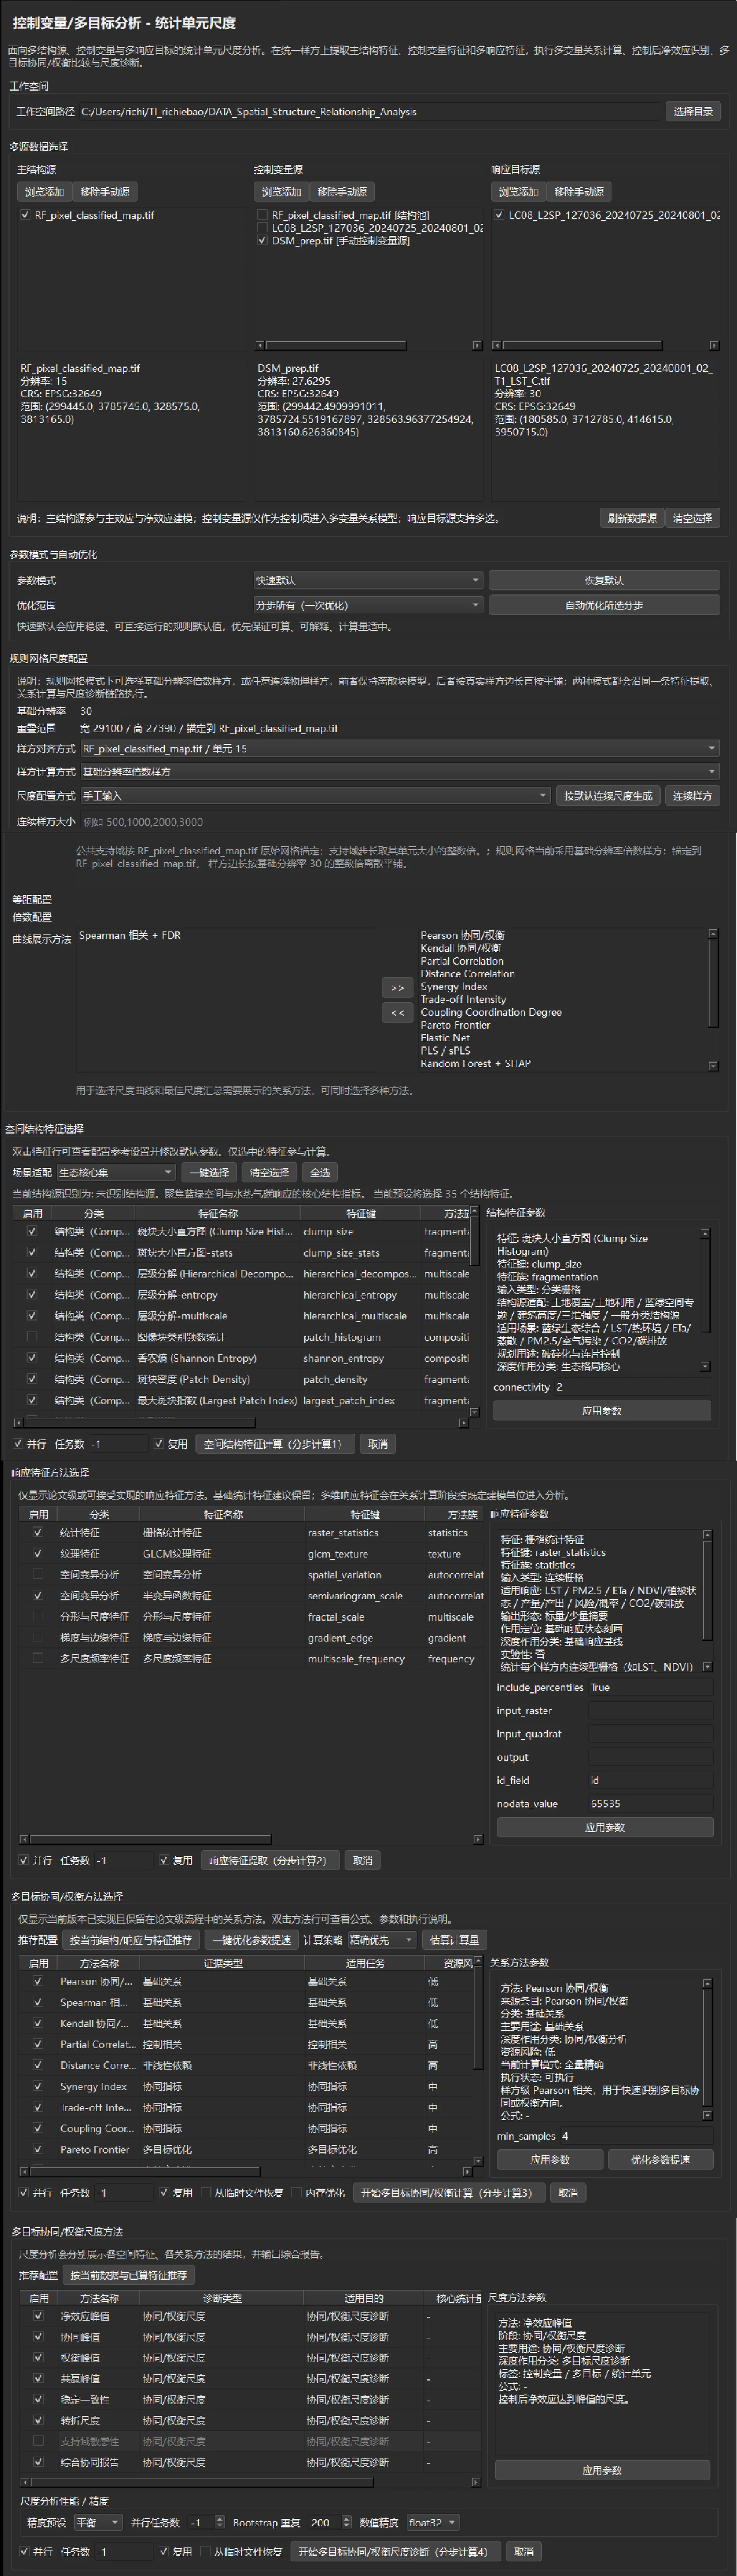Toggle Pareto Frontier method checkbox
The width and height of the screenshot is (737, 2576).
(38, 2149)
